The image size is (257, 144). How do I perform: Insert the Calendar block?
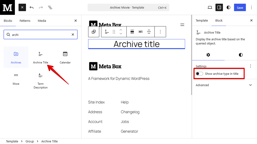(x=65, y=57)
